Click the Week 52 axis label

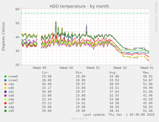(x=120, y=68)
